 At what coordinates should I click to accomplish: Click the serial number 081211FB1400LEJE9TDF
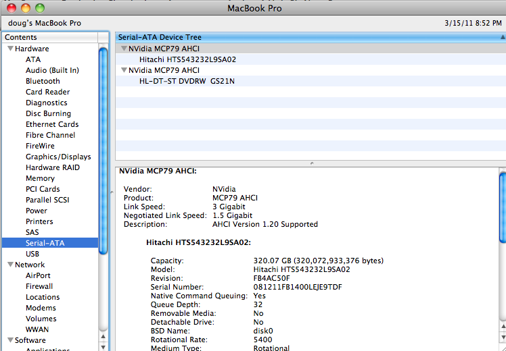point(298,287)
